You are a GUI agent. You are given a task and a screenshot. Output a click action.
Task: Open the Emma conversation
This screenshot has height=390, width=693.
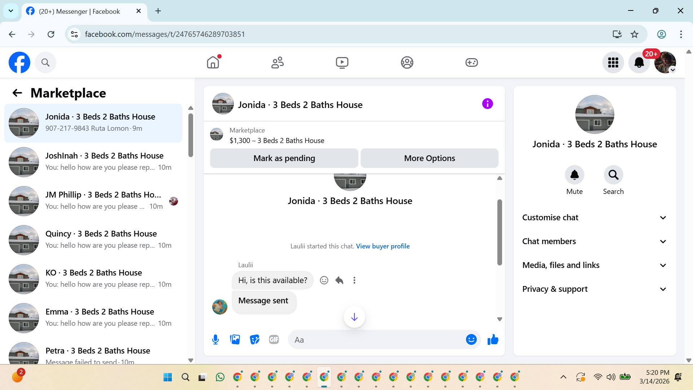tap(93, 318)
